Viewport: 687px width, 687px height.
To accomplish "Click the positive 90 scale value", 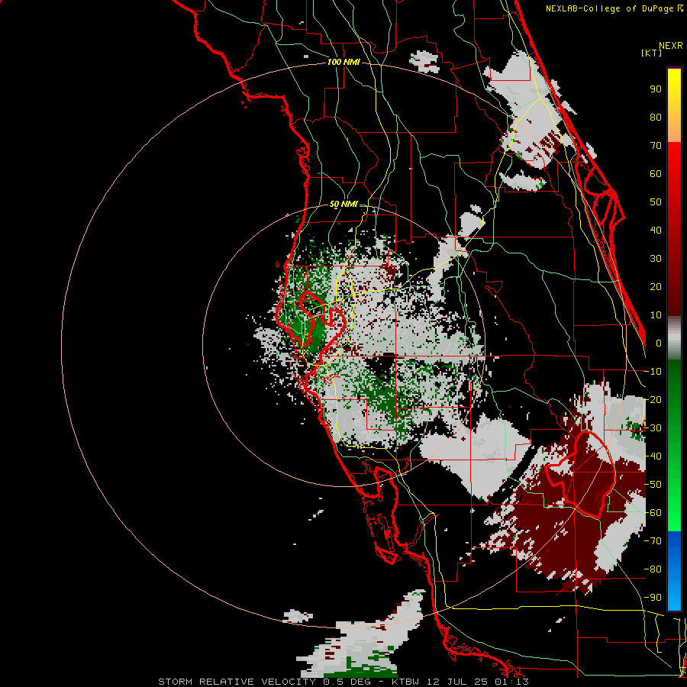I will pyautogui.click(x=656, y=89).
